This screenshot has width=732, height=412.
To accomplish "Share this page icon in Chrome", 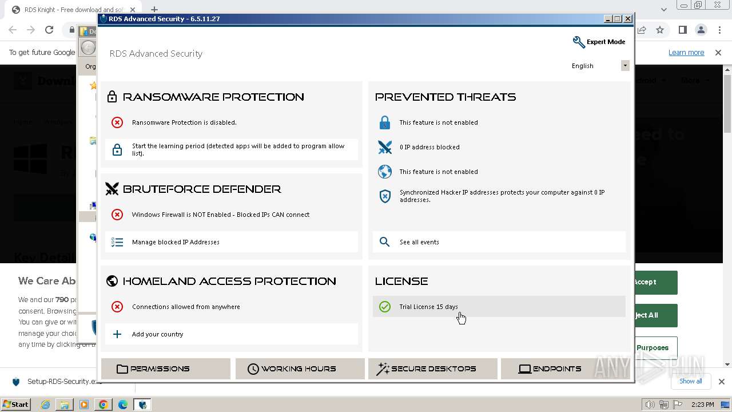I will [642, 30].
